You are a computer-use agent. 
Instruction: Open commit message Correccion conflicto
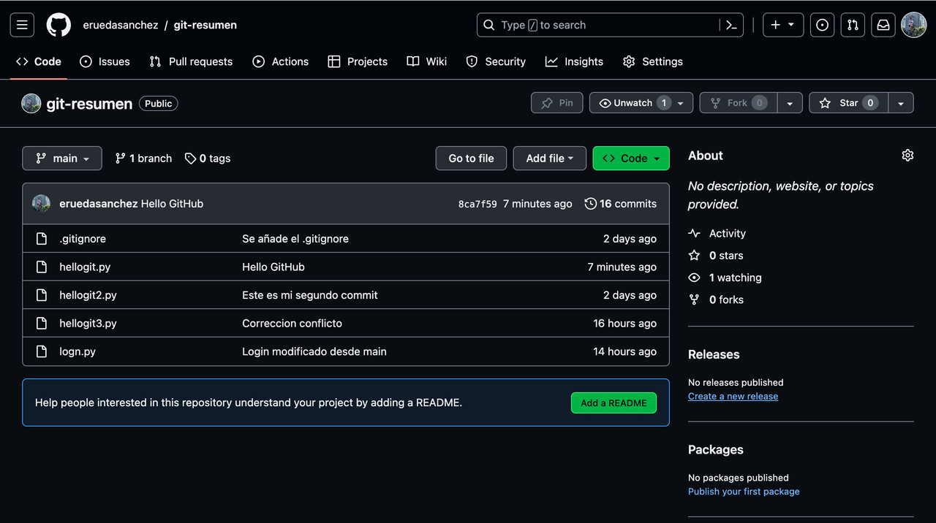(292, 323)
